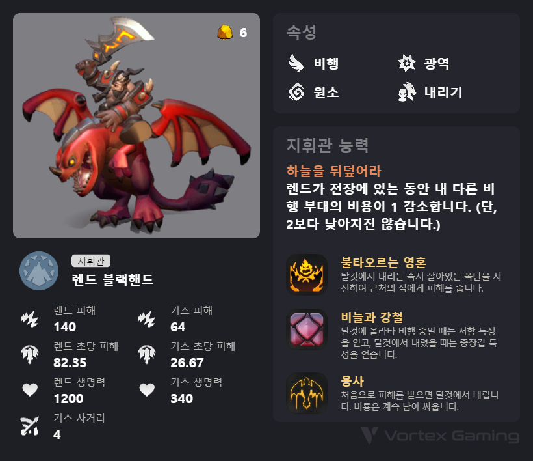Screen dimensions: 533x461
Task: Click the 원소 swirl trait icon
Action: pos(296,92)
